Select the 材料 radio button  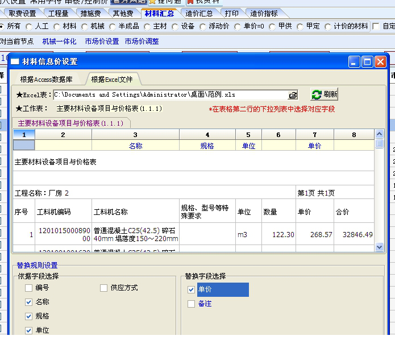click(x=57, y=27)
